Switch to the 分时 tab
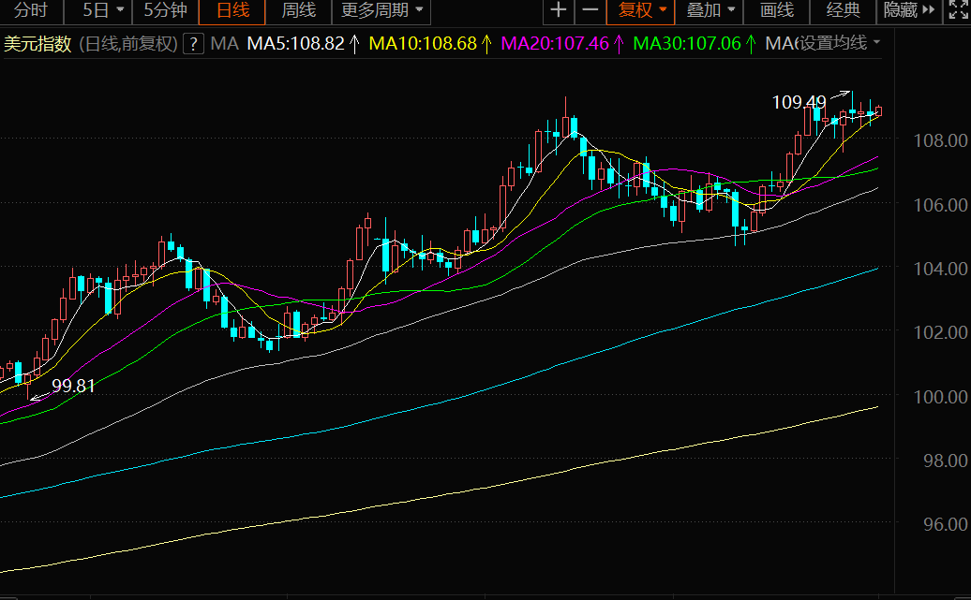Viewport: 971px width, 600px height. (x=30, y=11)
